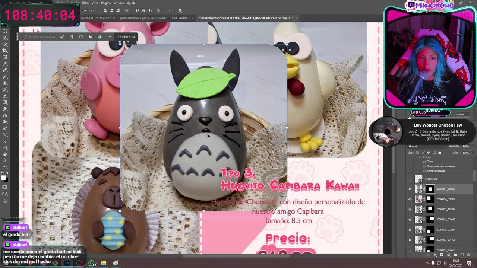Select the Pen tool
The image size is (477, 268).
tap(5, 128)
